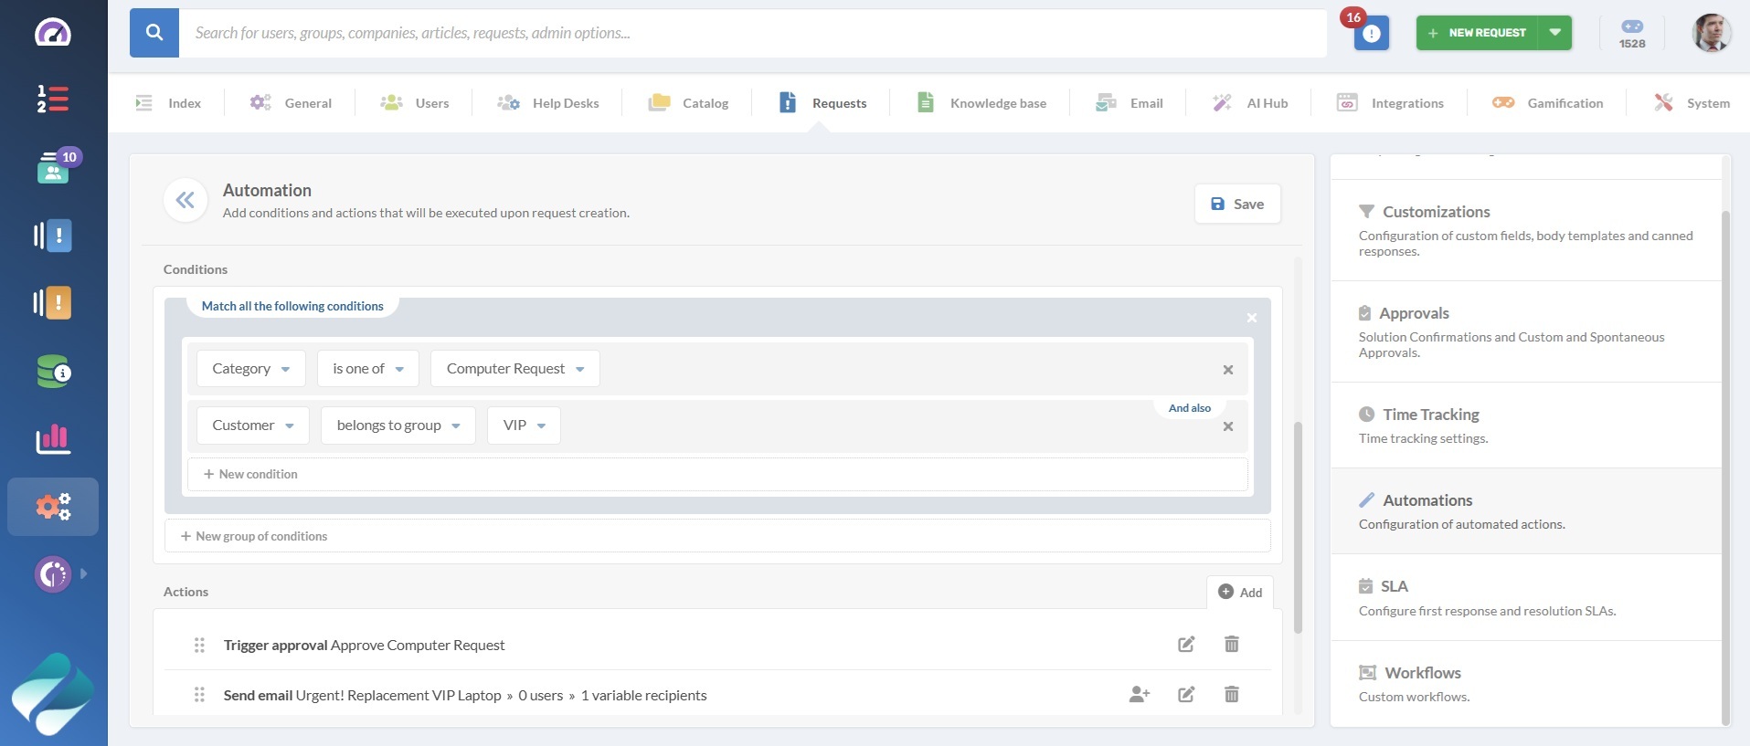Open the notifications alert icon with badge 16

click(x=1371, y=34)
